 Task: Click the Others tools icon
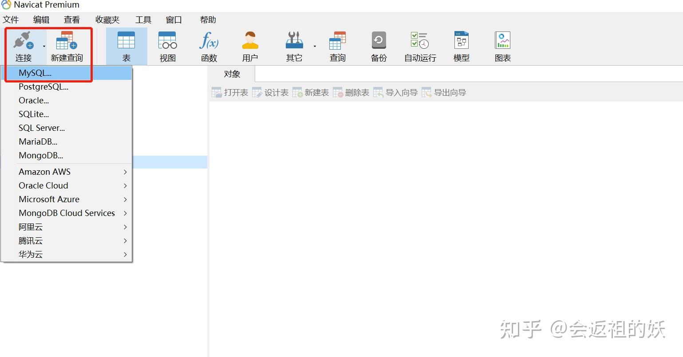tap(294, 40)
